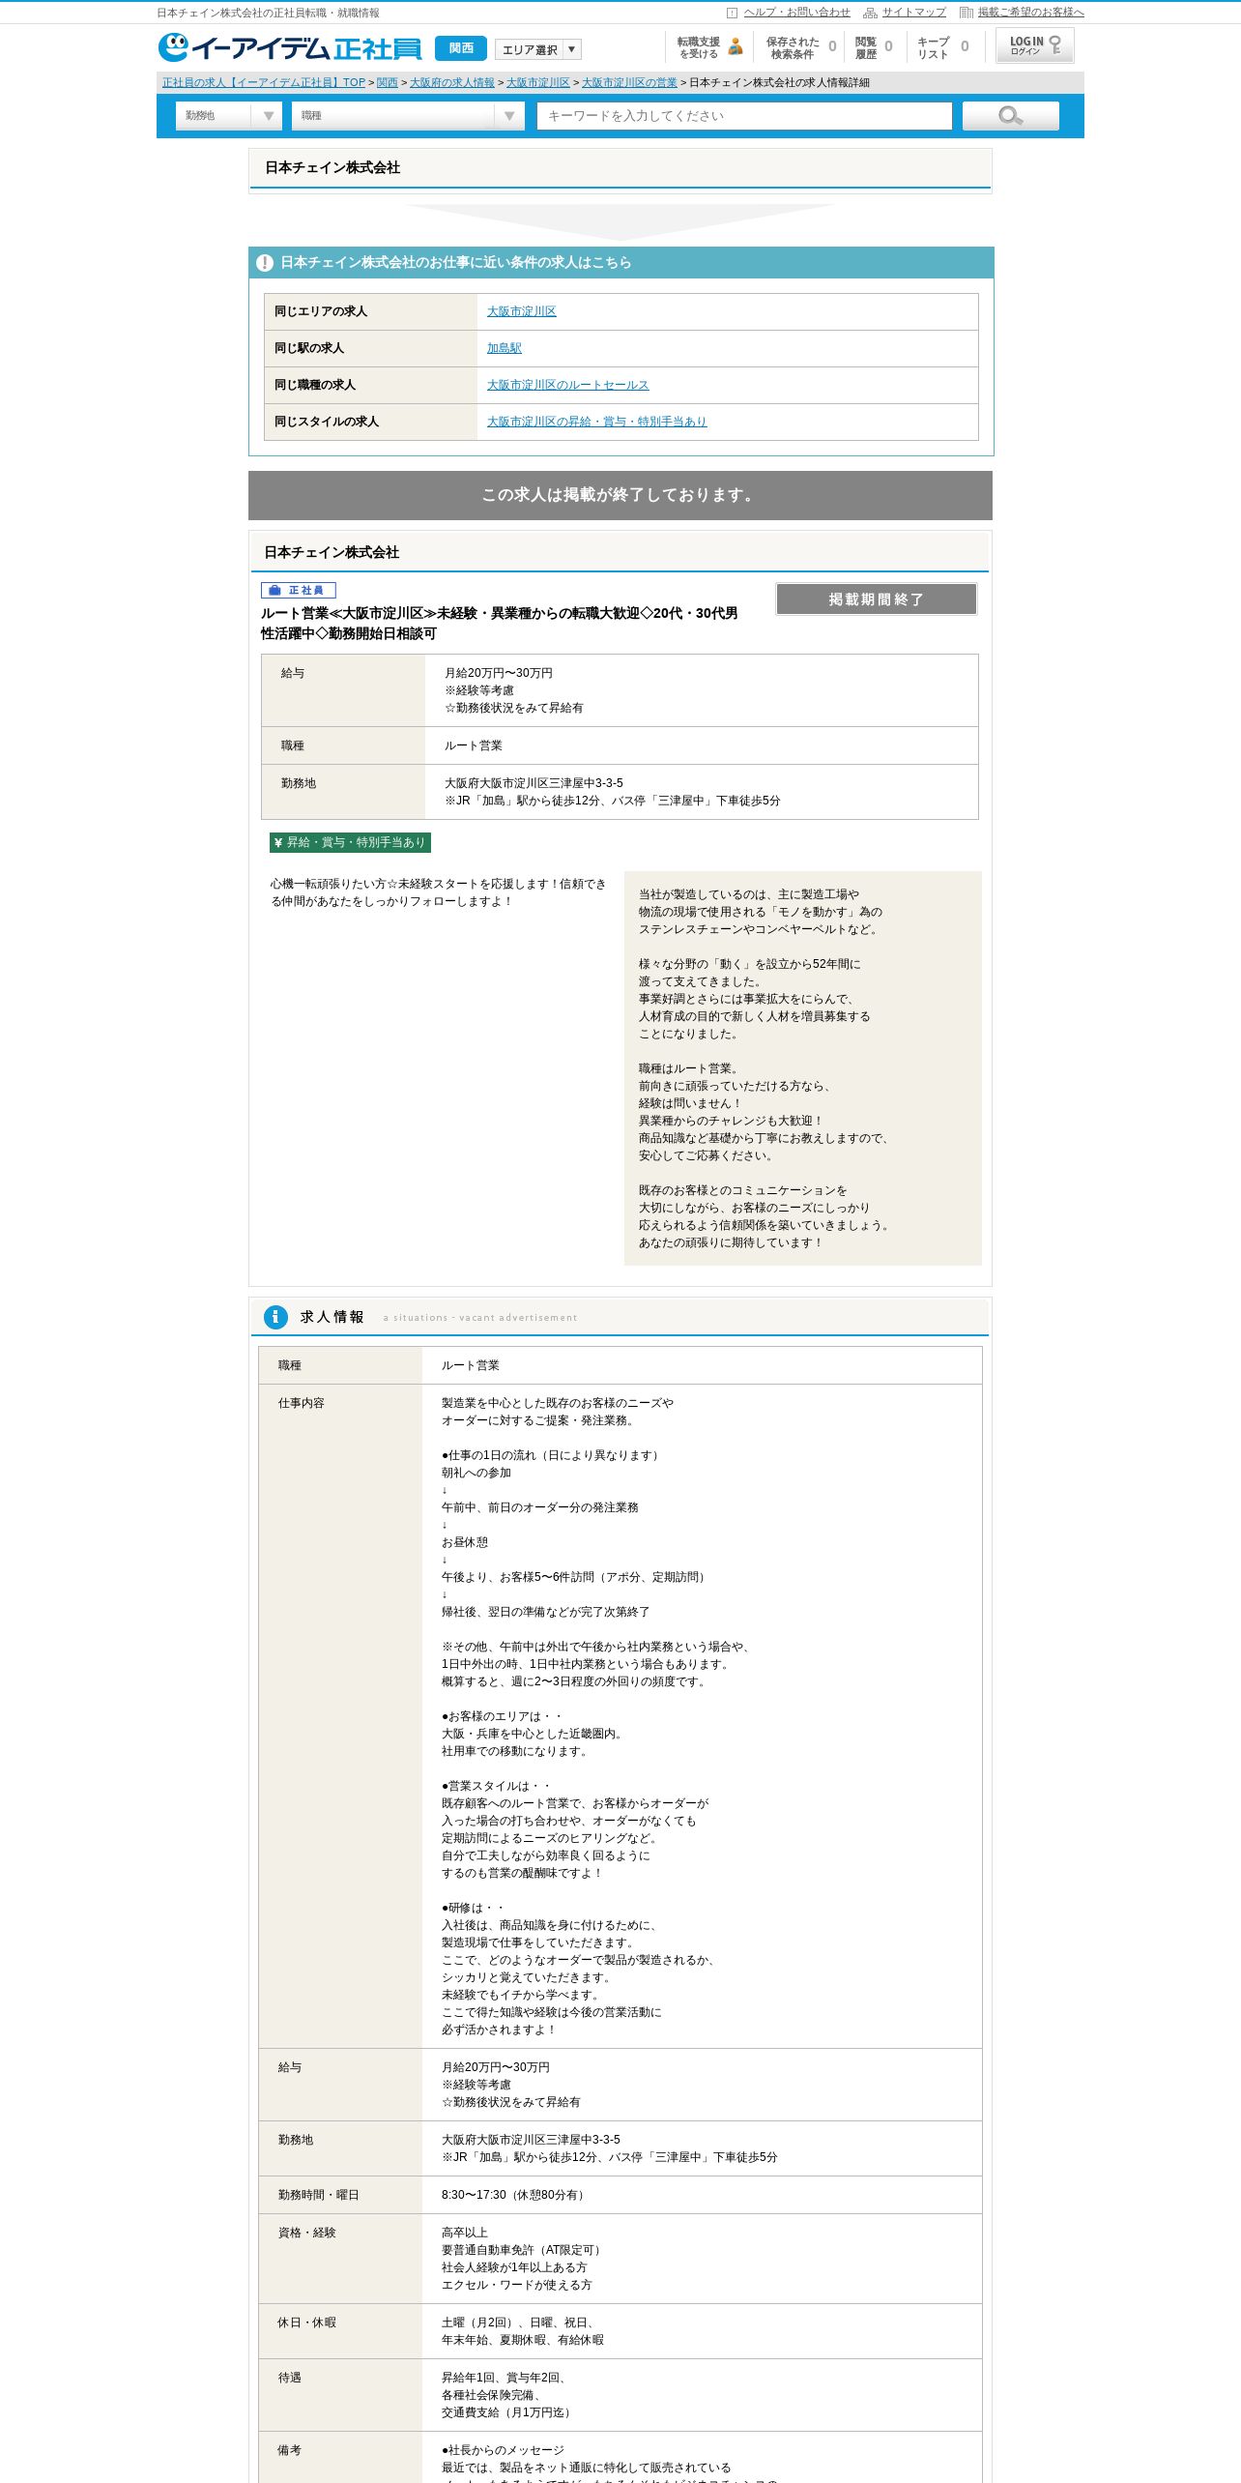Click the document icon beside 掲載ご希望のお客様へ
Screen dimensions: 1241x2483
pyautogui.click(x=966, y=13)
